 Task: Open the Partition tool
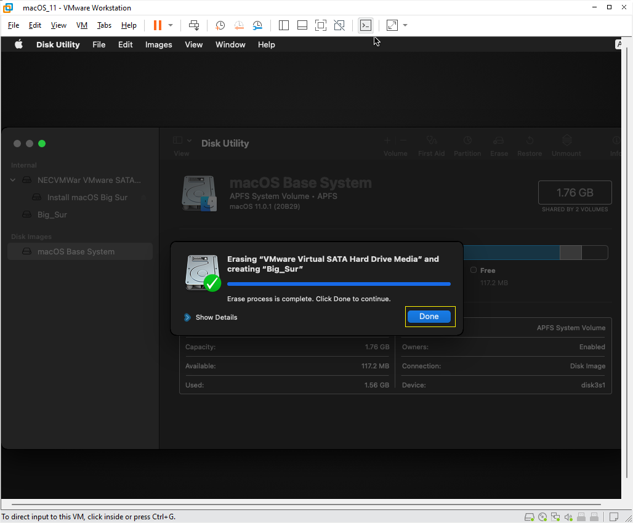pos(467,140)
